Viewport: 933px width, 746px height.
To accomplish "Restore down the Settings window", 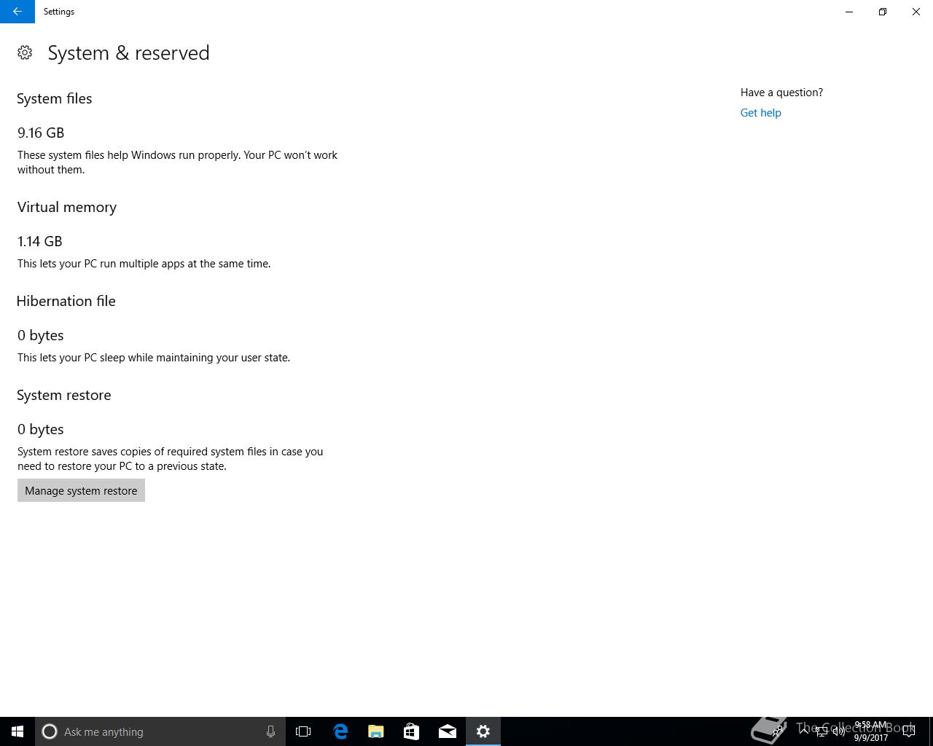I will (883, 12).
